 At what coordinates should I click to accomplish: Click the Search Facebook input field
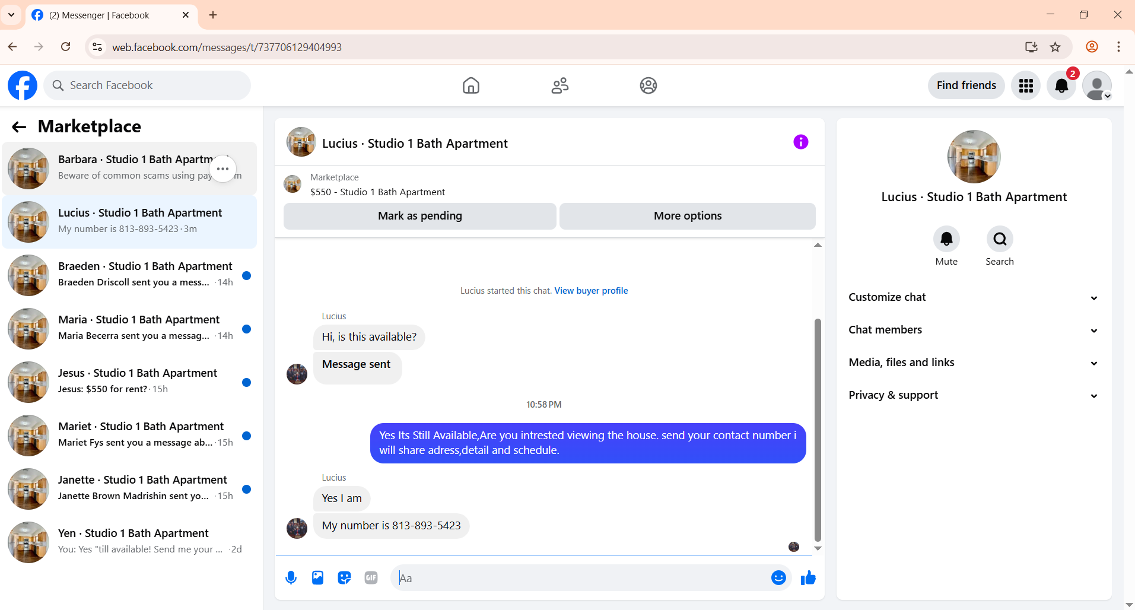coord(147,85)
